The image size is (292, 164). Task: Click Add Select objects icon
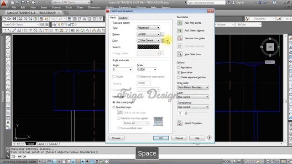tap(179, 31)
